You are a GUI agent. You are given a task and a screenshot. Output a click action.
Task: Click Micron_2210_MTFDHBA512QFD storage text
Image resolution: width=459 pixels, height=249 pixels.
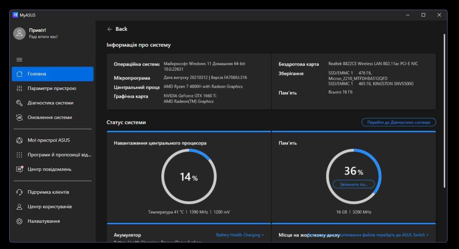click(x=358, y=78)
